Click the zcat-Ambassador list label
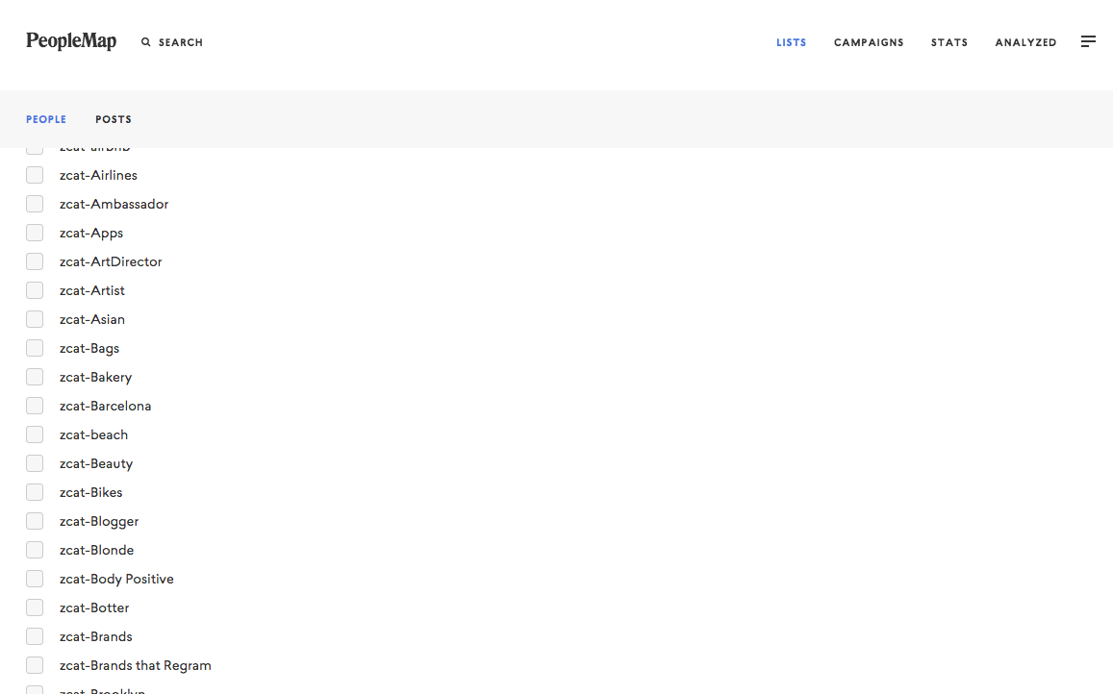1113x694 pixels. (114, 205)
